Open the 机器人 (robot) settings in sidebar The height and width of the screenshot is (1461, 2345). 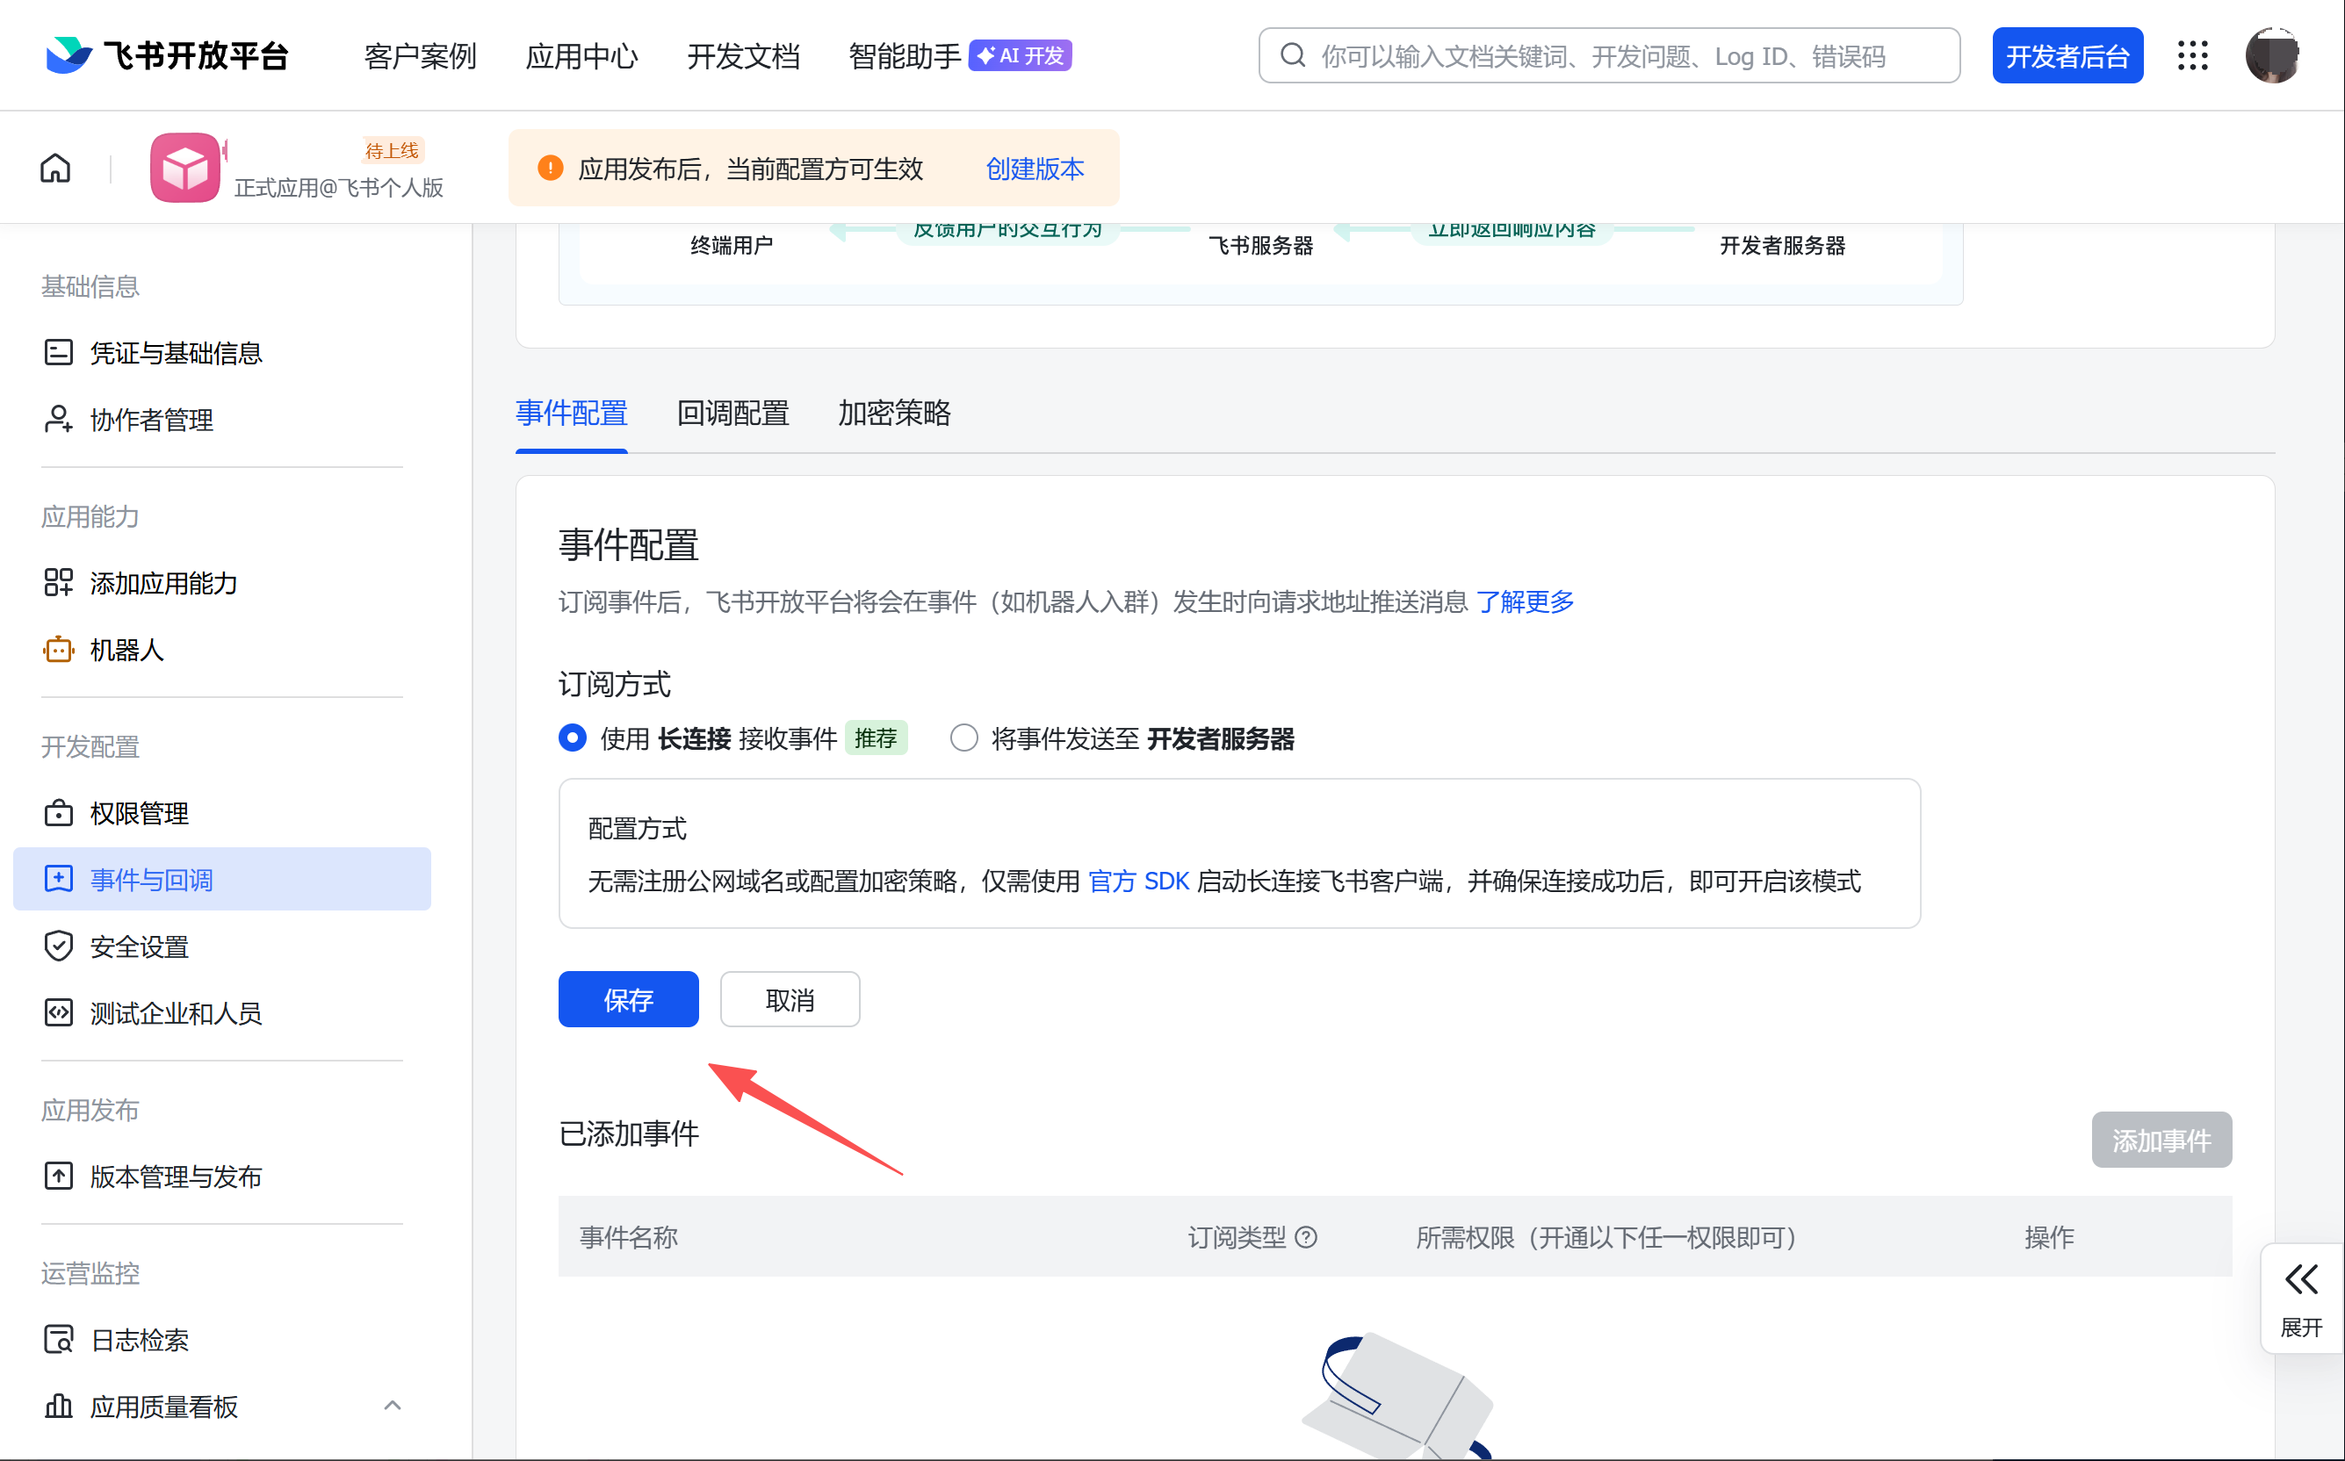(x=126, y=650)
